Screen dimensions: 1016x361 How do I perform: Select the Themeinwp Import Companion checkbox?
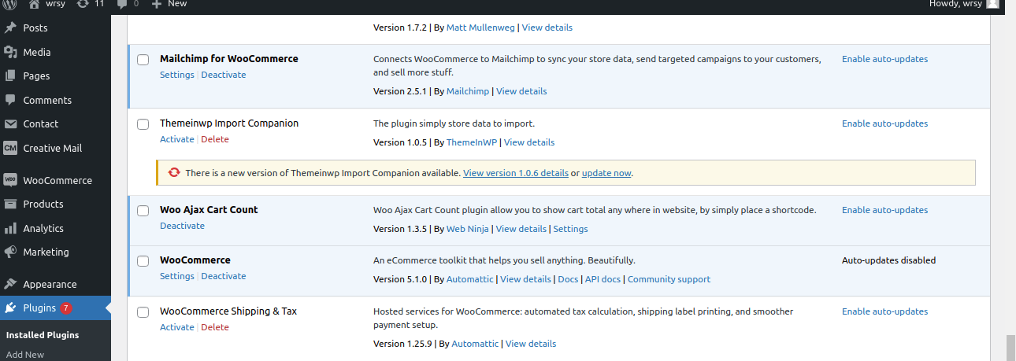click(143, 124)
